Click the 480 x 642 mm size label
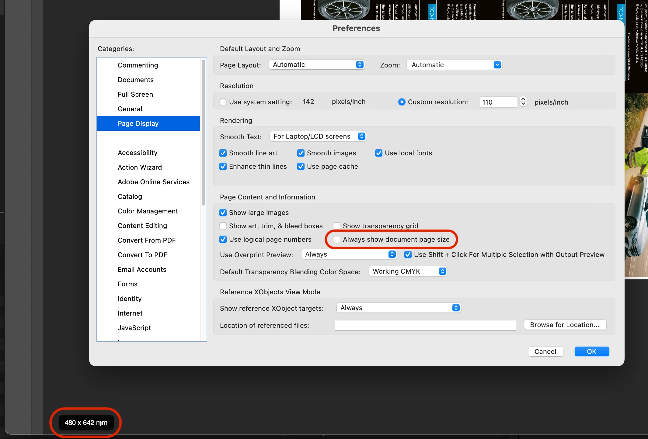648x439 pixels. [86, 423]
